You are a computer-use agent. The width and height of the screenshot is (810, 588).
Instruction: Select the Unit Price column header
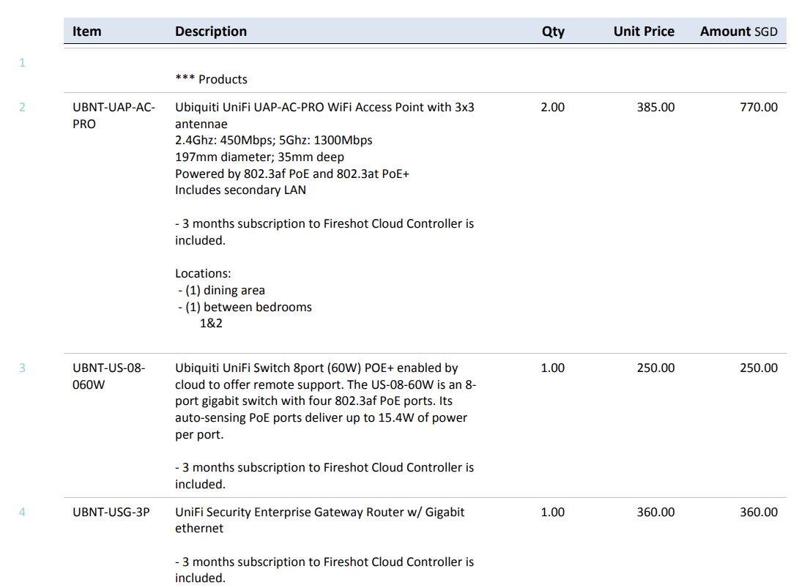644,31
